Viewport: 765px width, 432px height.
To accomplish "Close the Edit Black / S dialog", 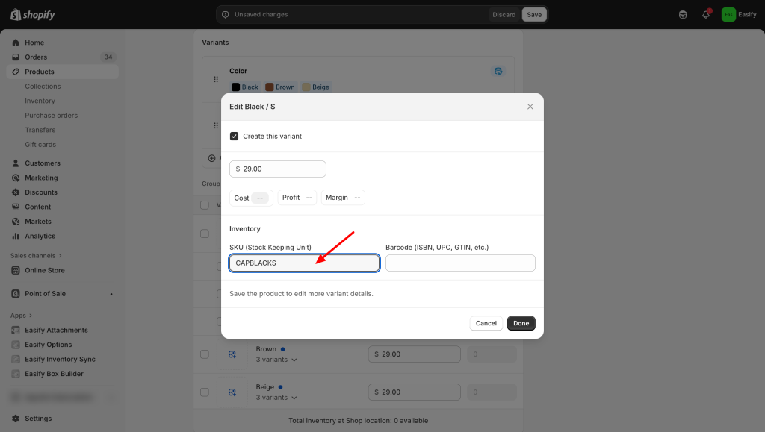I will tap(530, 107).
